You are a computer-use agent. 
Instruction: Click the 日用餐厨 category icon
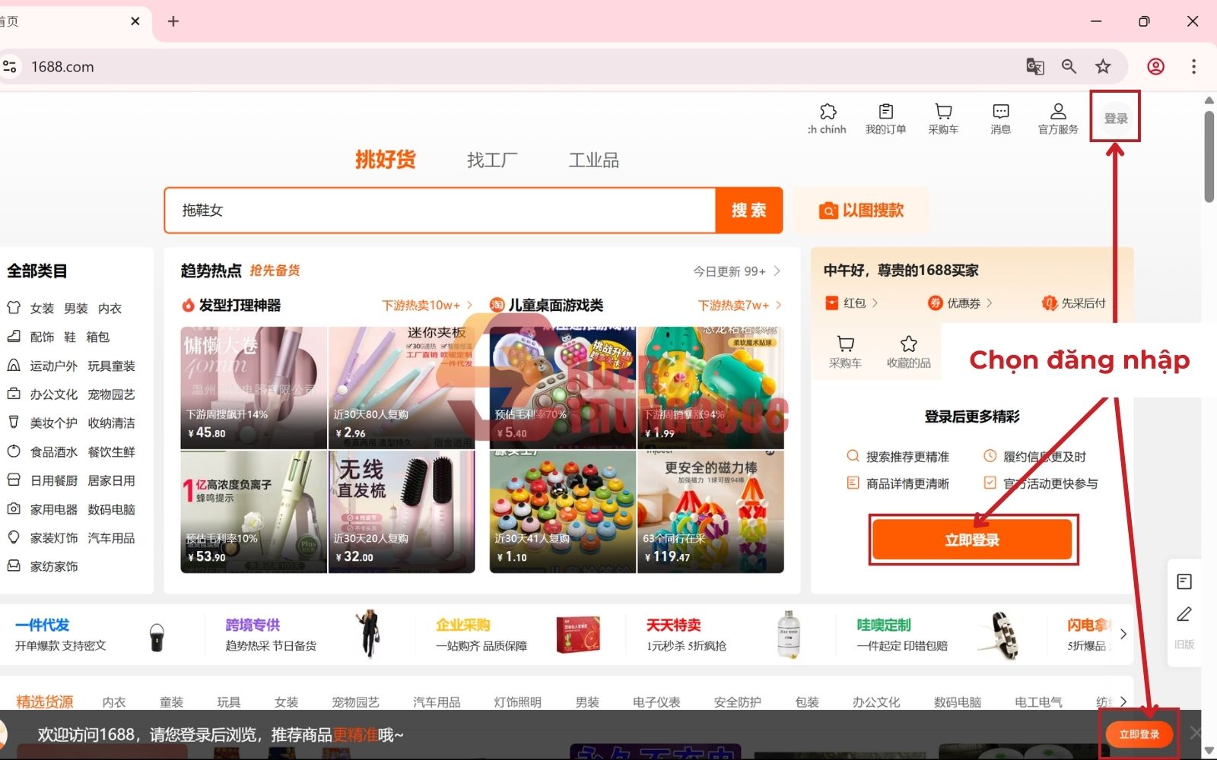click(14, 480)
